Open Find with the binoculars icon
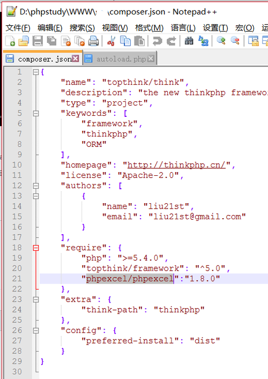Screen dimensions: 268x379 click(x=189, y=41)
